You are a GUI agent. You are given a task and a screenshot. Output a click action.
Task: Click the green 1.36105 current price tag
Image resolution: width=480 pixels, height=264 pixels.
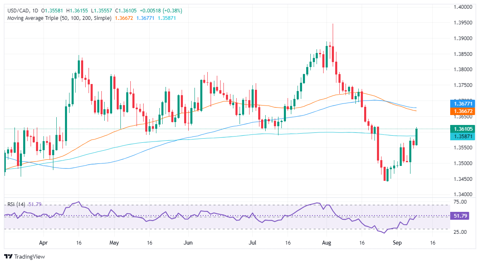(x=462, y=129)
